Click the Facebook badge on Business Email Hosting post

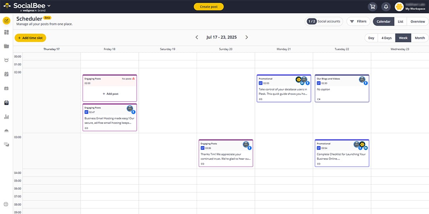pos(134,112)
